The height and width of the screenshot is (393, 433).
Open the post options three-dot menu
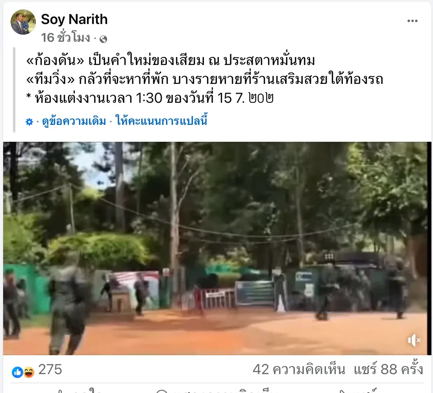(412, 21)
